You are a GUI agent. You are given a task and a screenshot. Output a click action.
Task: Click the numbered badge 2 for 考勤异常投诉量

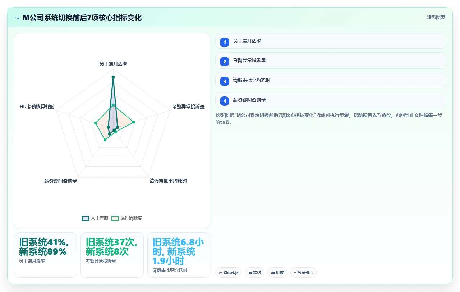tap(225, 62)
